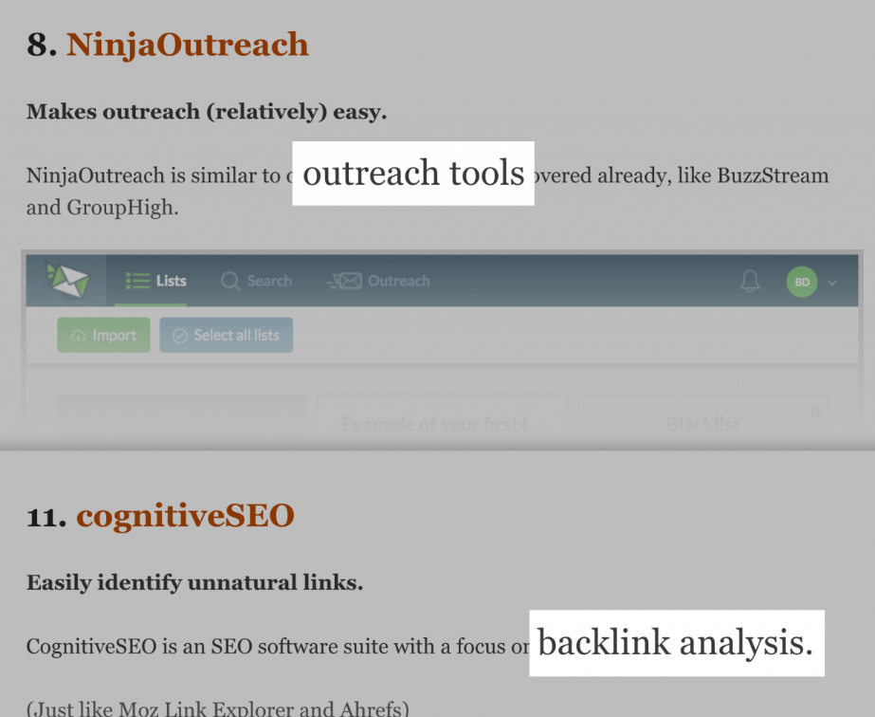Click 'Easily identify unnatural links.' text

coord(194,582)
